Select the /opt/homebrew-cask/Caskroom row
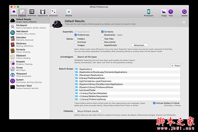This screenshot has height=132, width=198. pyautogui.click(x=127, y=81)
